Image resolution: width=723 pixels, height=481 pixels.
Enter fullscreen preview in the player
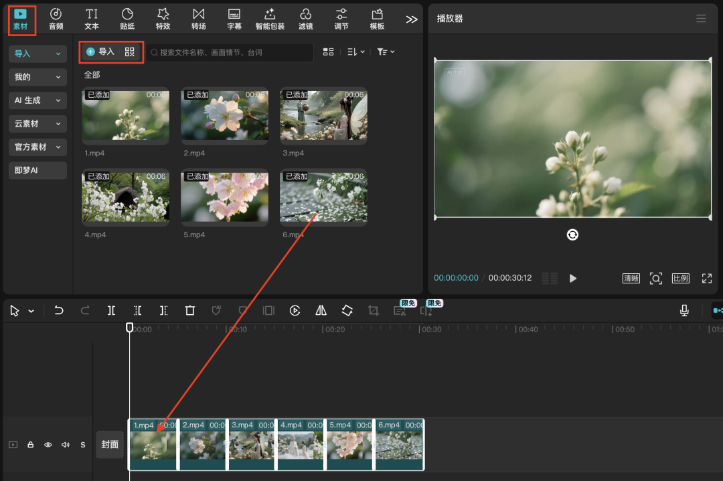[x=706, y=278]
